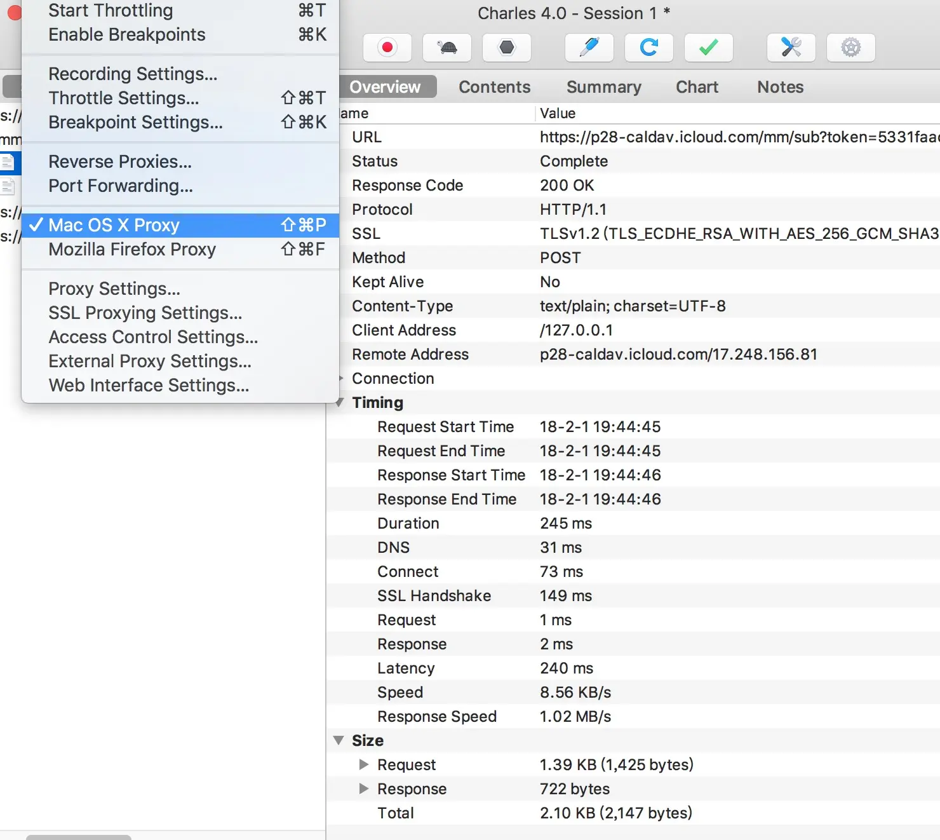Select the Kept Alive row label
This screenshot has width=940, height=840.
[387, 282]
